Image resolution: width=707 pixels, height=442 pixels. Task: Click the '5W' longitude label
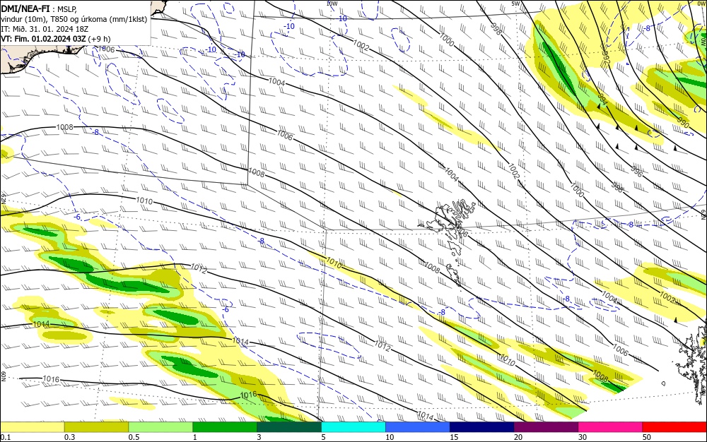pos(516,3)
